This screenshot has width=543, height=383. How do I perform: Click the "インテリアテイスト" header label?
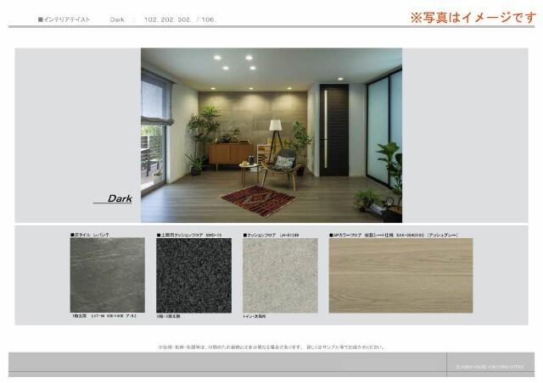point(64,19)
